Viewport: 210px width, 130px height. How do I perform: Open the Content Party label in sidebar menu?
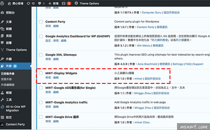click(x=15, y=124)
